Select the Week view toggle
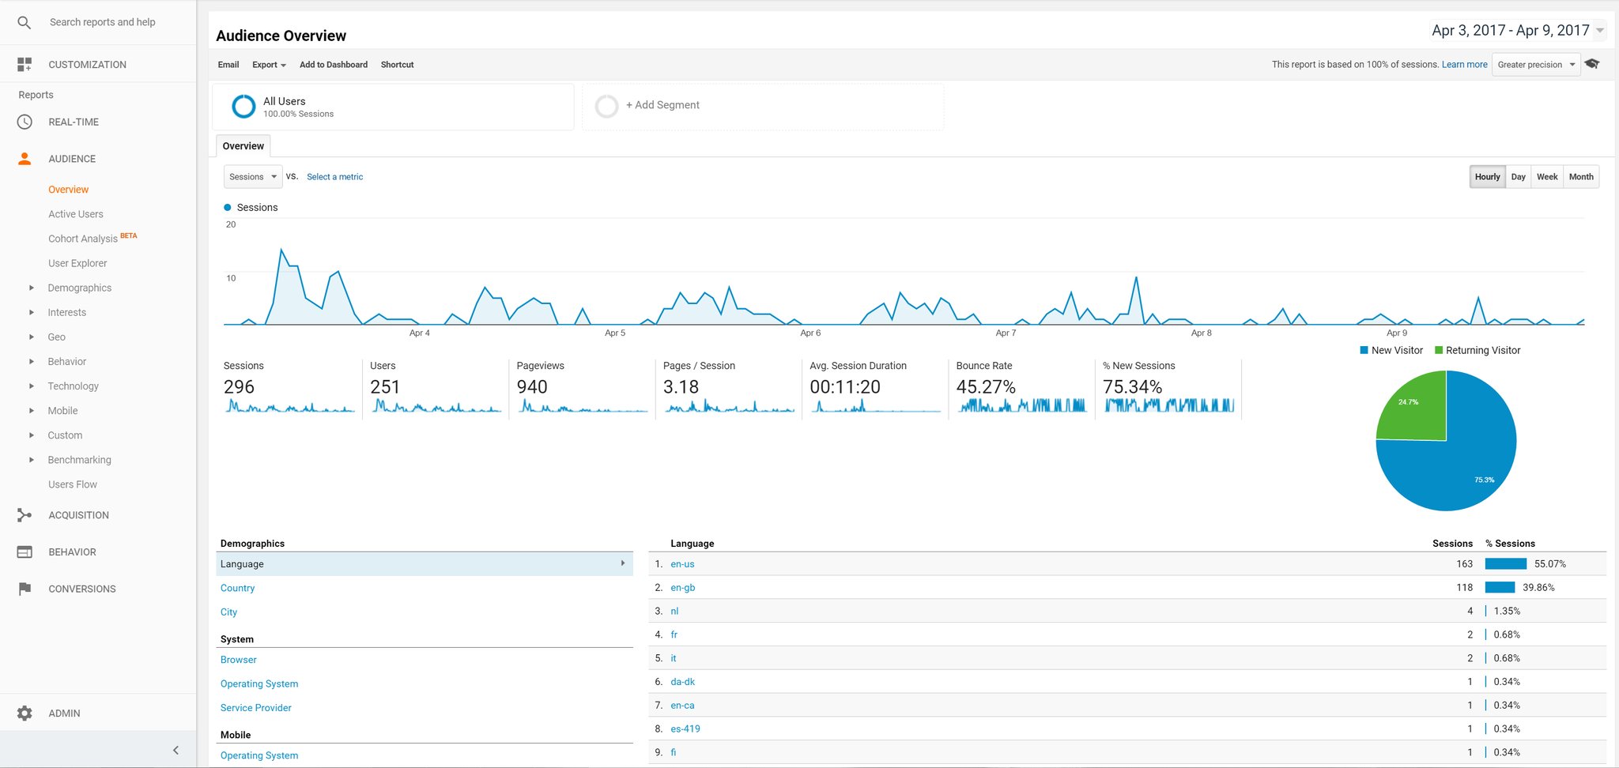 click(1546, 176)
